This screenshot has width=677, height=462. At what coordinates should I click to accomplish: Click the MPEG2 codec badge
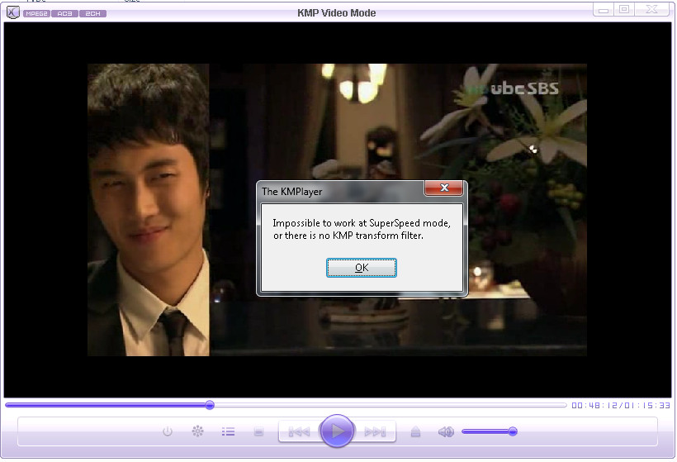point(36,13)
